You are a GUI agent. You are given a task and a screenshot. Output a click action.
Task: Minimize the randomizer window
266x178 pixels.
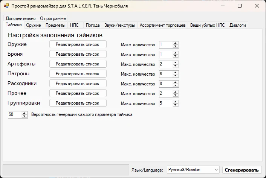click(223, 6)
